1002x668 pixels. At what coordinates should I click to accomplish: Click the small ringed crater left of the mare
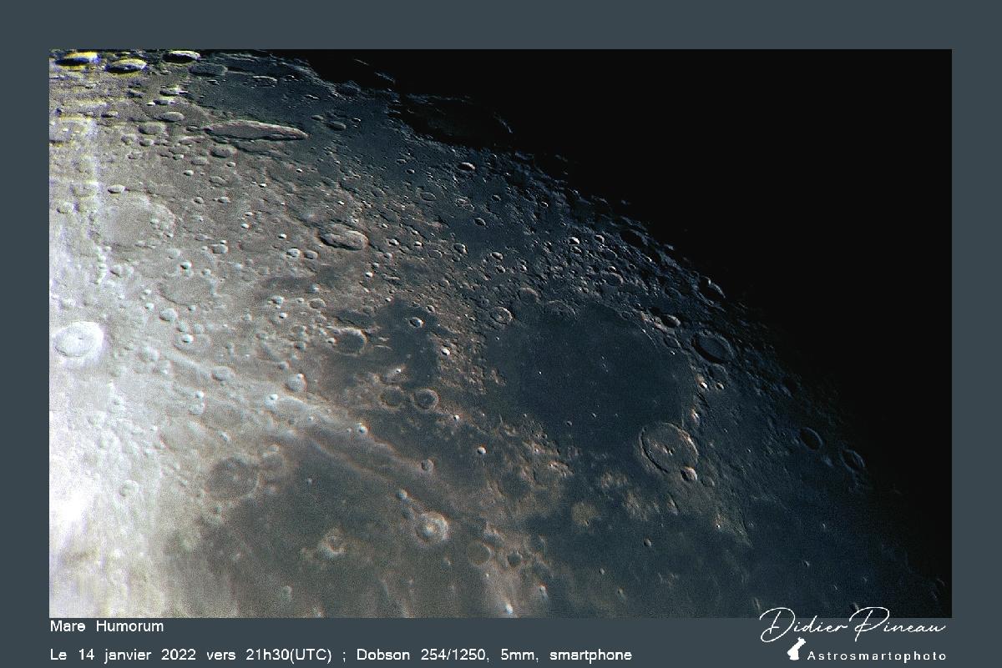[501, 315]
